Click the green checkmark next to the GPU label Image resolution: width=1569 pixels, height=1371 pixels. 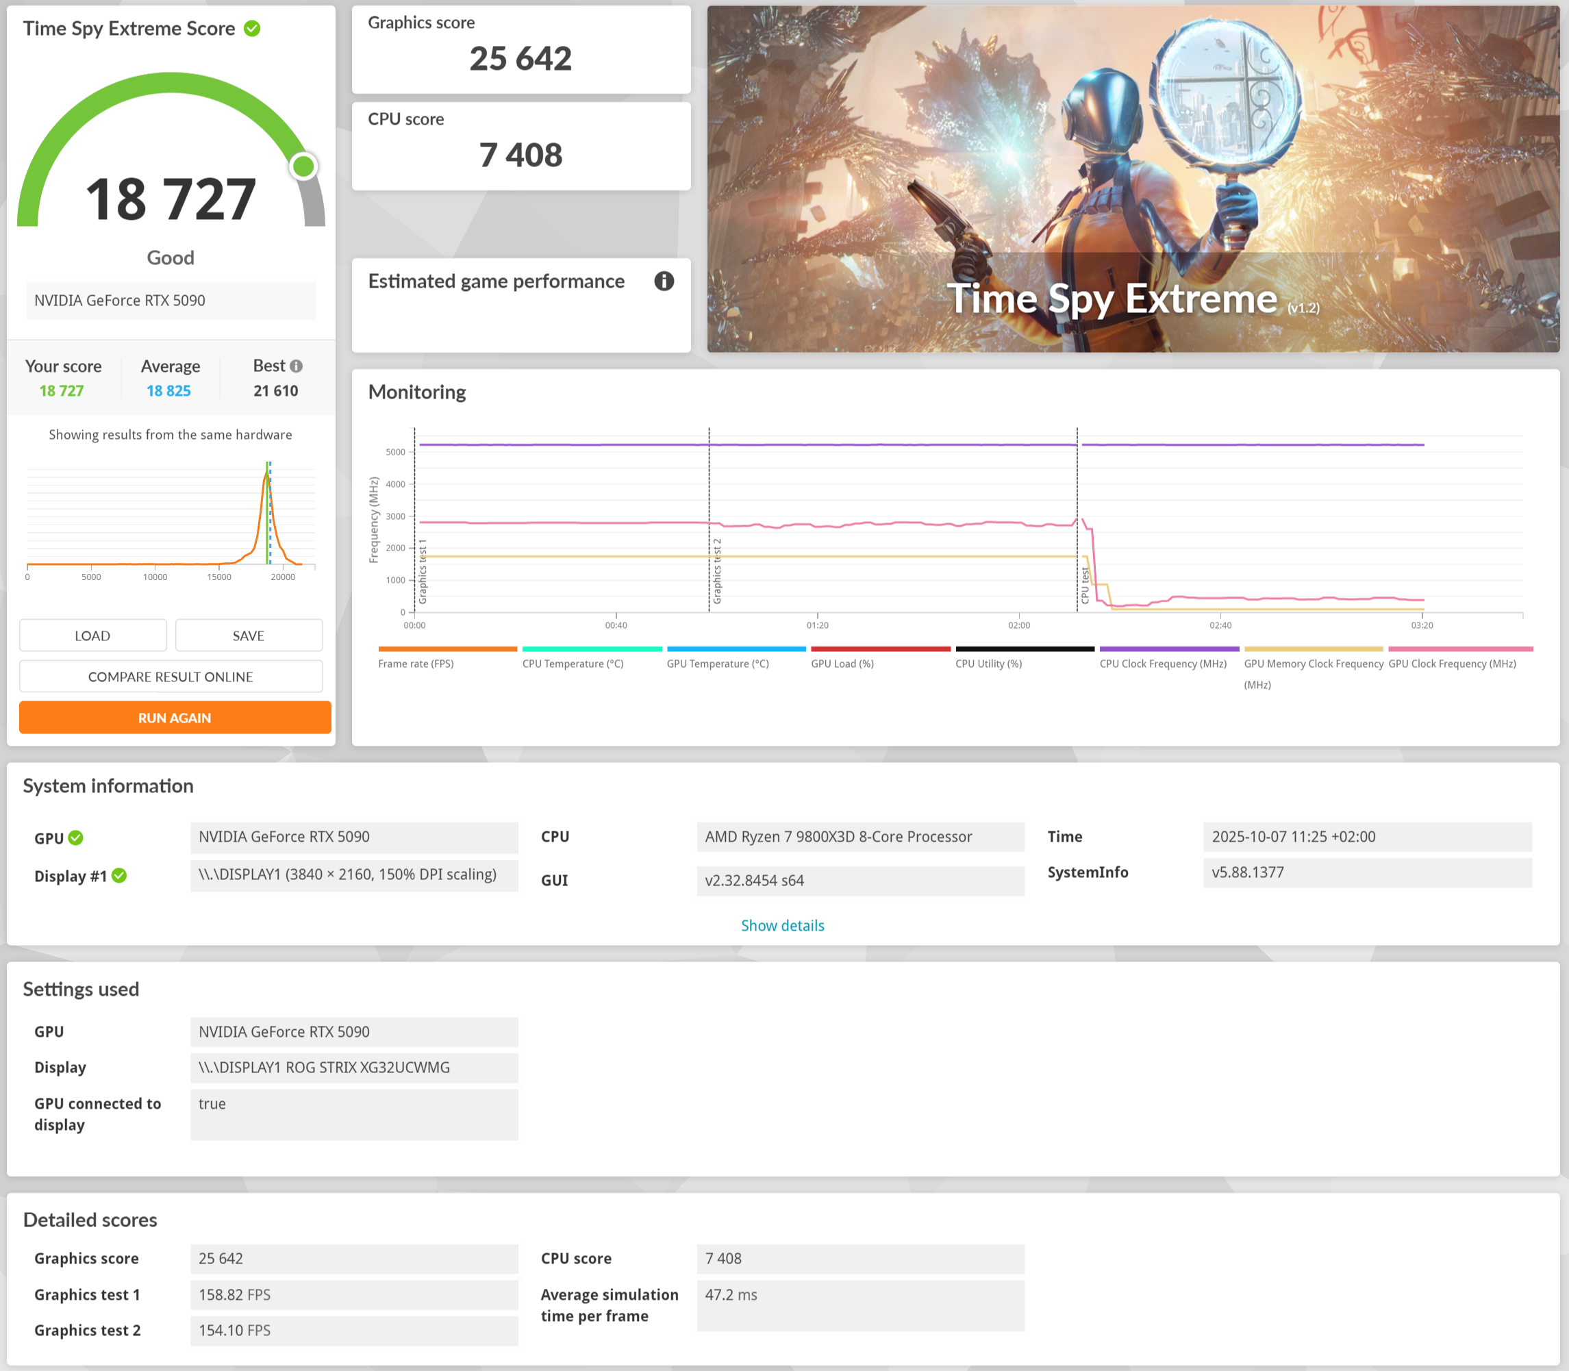pos(76,838)
